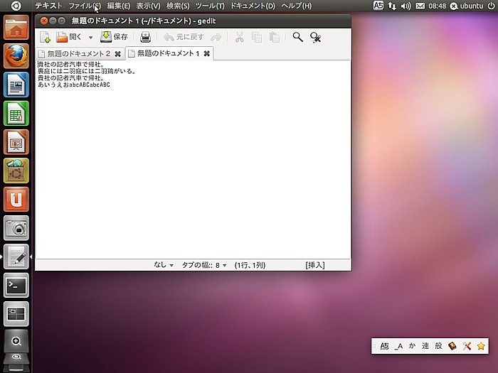The height and width of the screenshot is (373, 498).
Task: Paste clipboard using paste icon
Action: pos(274,37)
